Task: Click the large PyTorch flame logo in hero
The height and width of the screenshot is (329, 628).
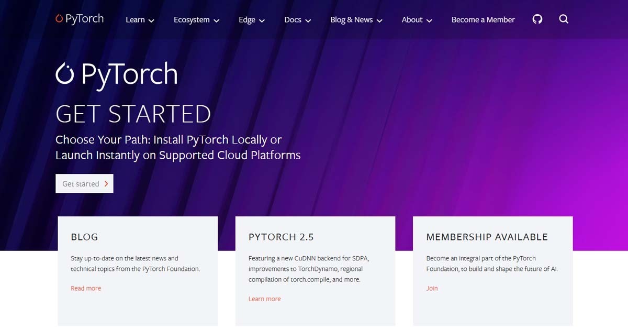Action: (x=65, y=74)
